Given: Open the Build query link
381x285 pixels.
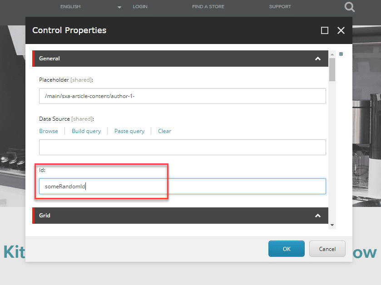Looking at the screenshot, I should point(86,131).
